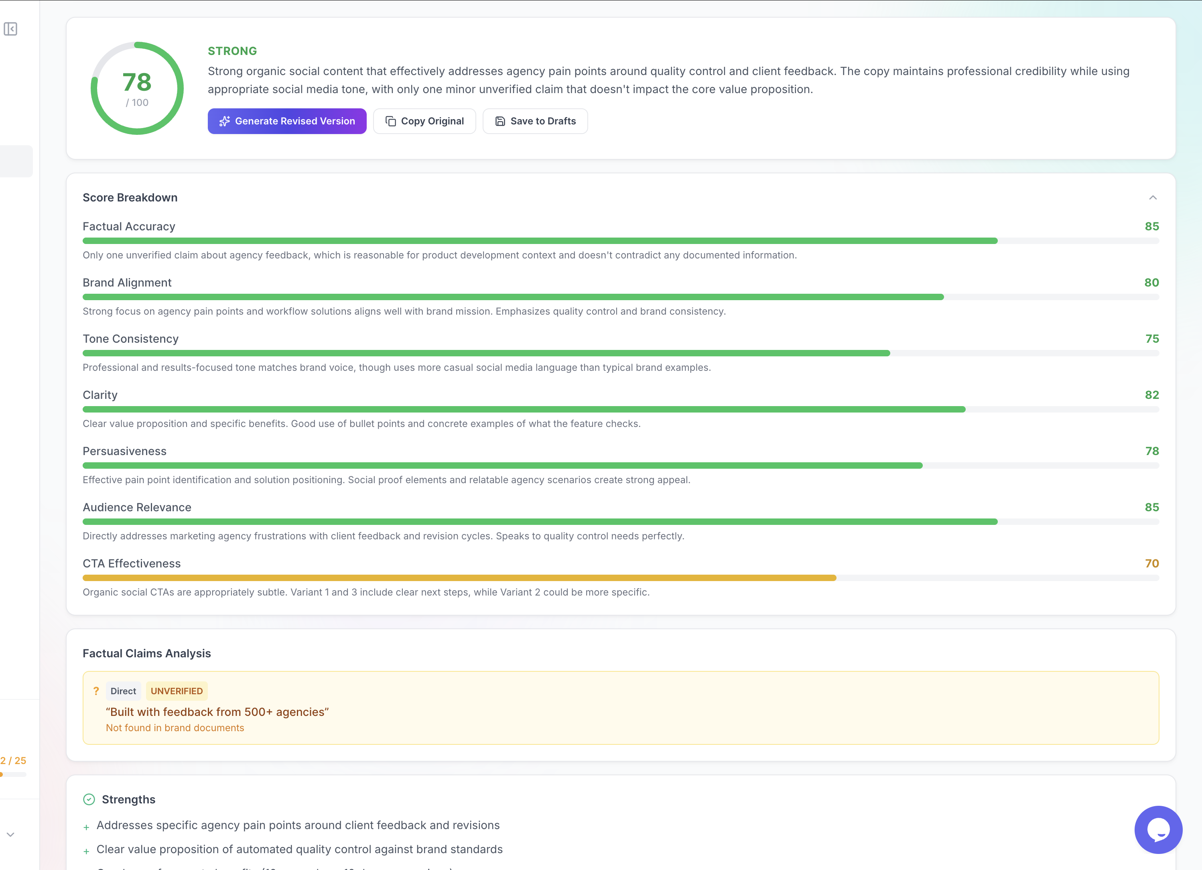The width and height of the screenshot is (1202, 870).
Task: Click the green checkmark icon beside Strengths
Action: point(89,799)
